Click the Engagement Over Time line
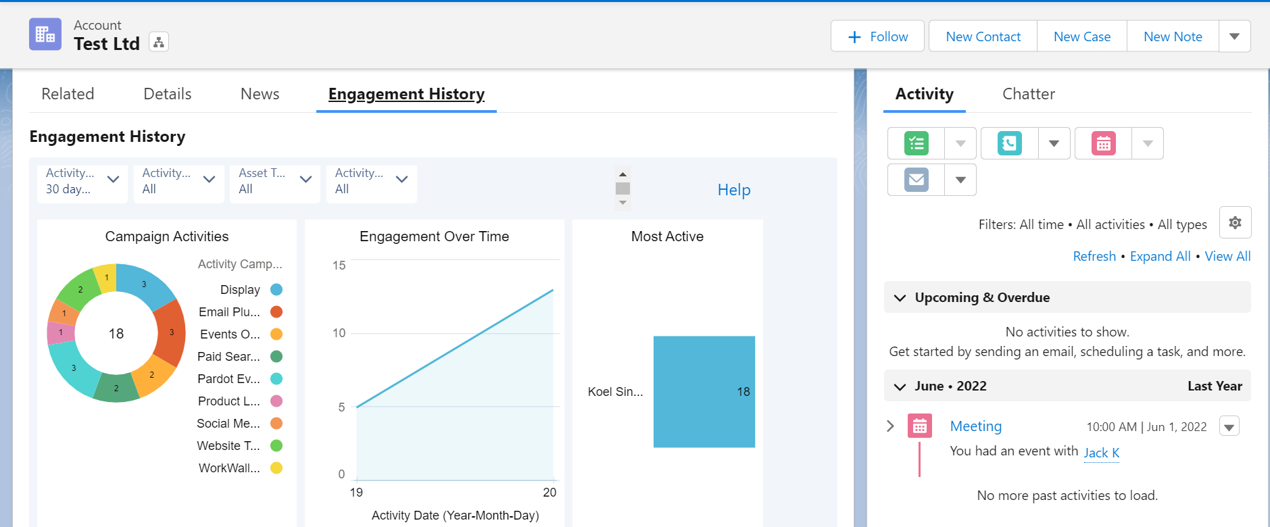This screenshot has height=527, width=1270. click(x=455, y=349)
